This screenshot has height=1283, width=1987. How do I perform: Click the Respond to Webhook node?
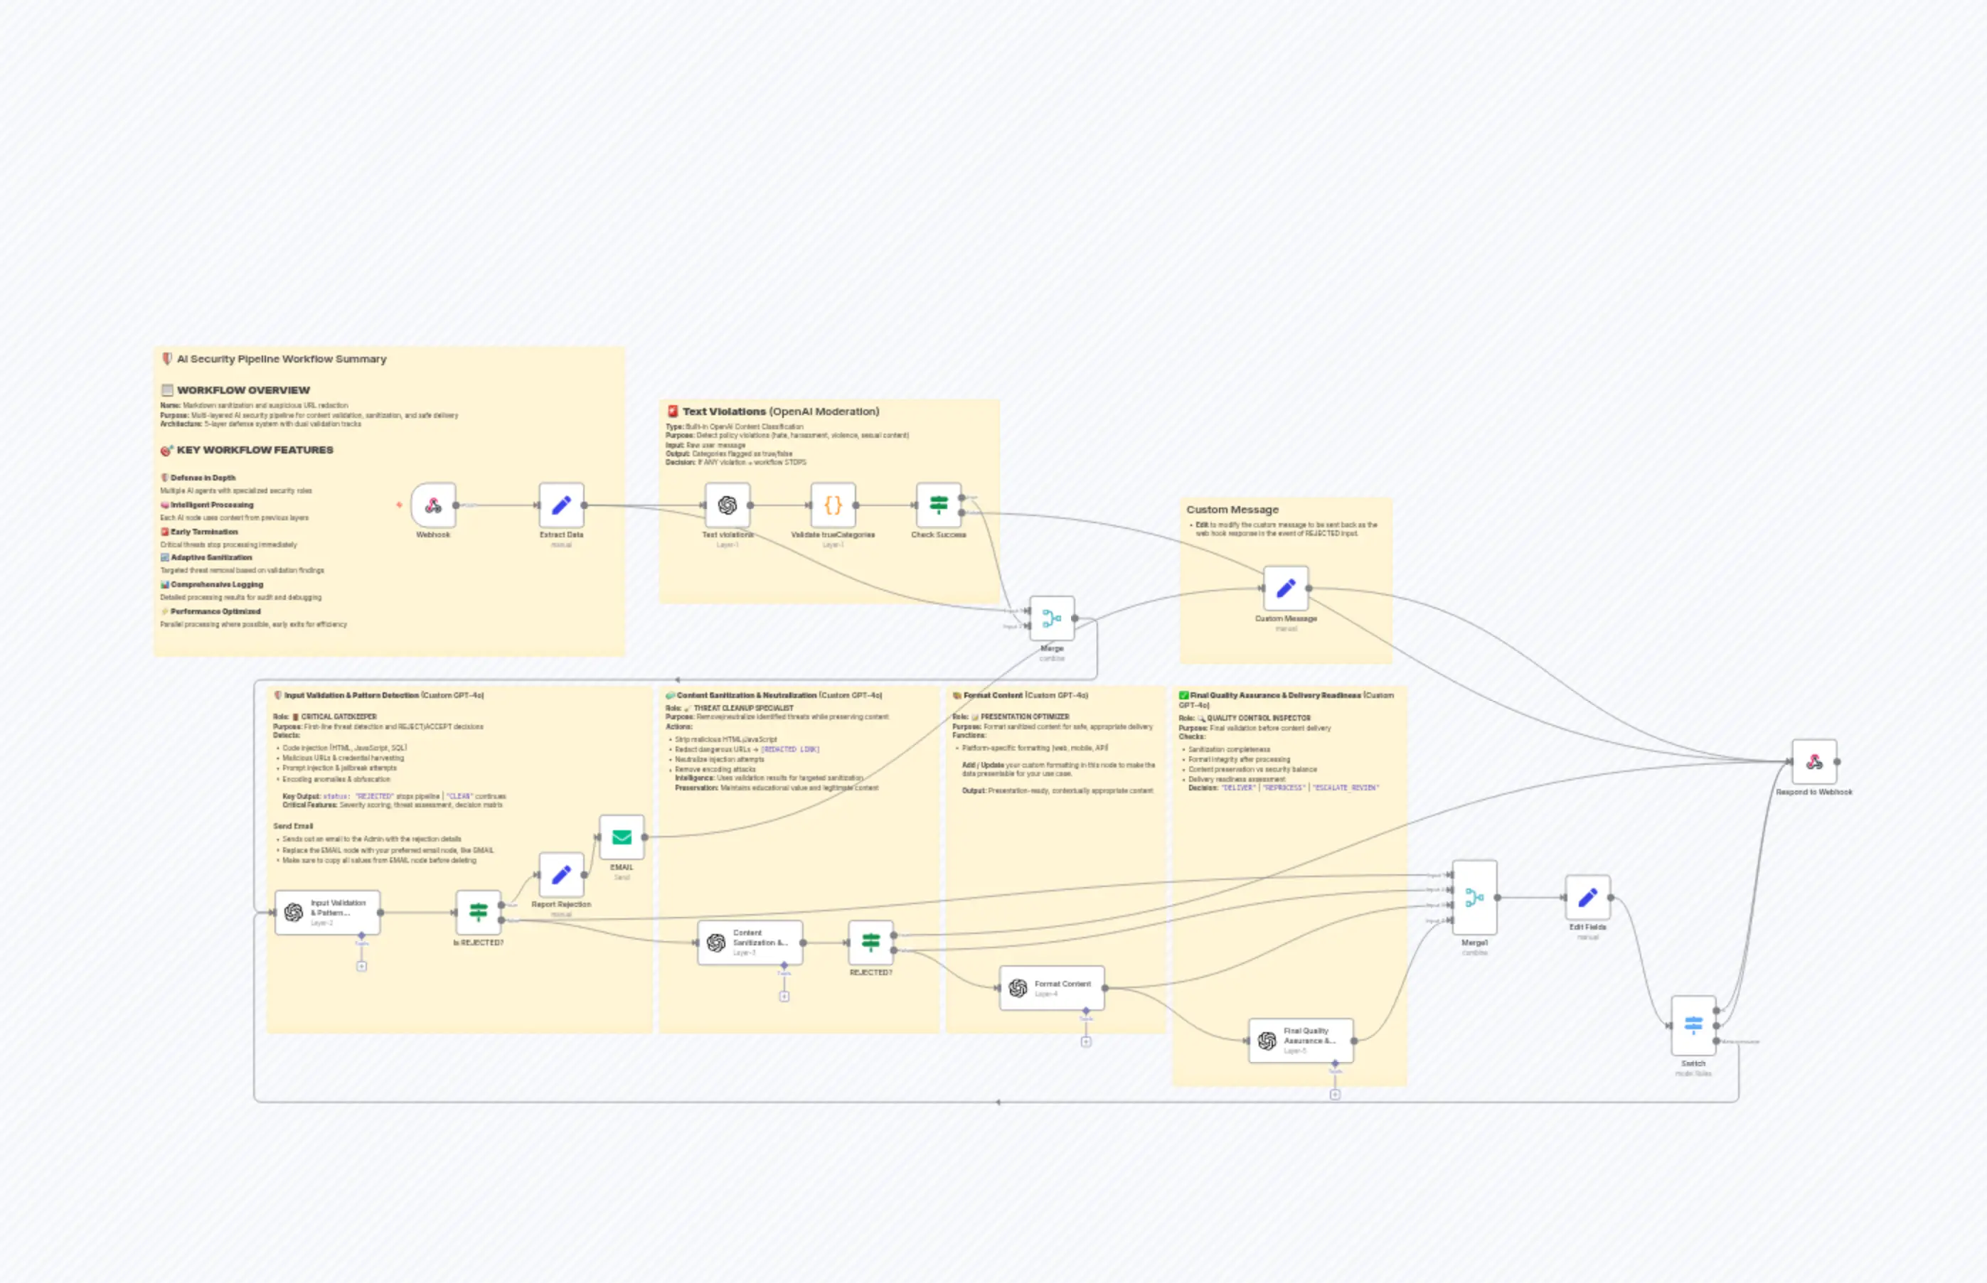click(1814, 763)
